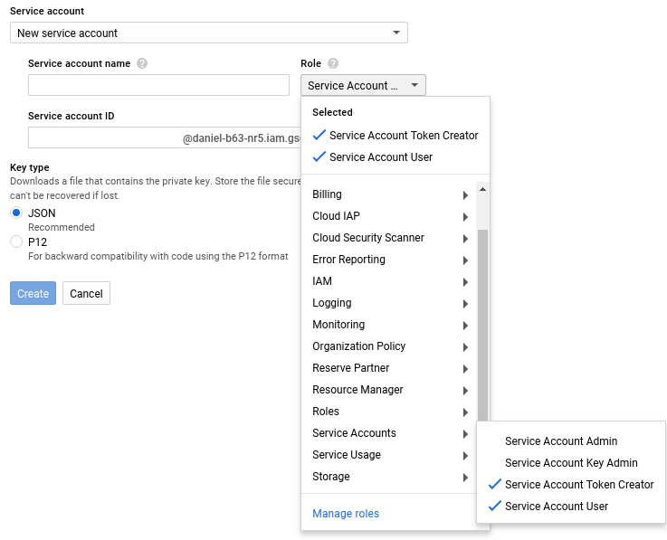
Task: Uncheck Service Account Token Creator in Selected list
Action: [395, 136]
